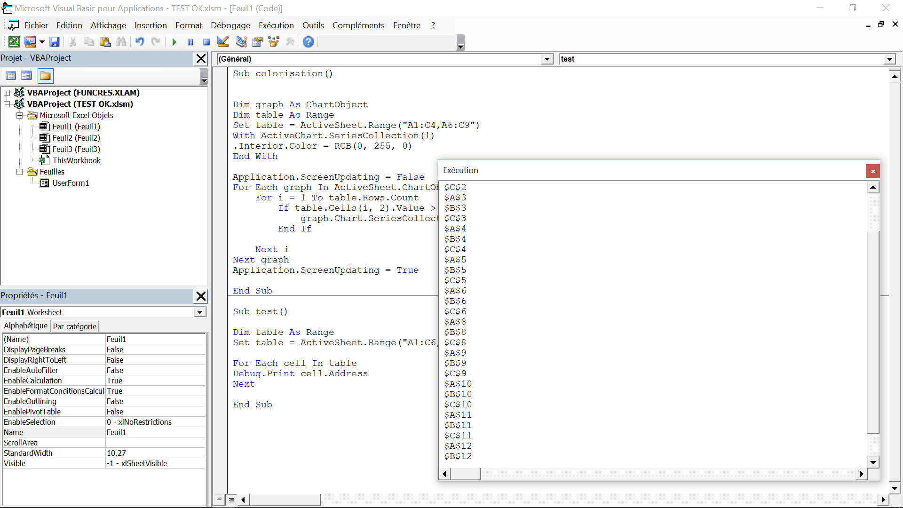Open the Project Explorer toolbar icon
Image resolution: width=903 pixels, height=508 pixels.
point(241,42)
